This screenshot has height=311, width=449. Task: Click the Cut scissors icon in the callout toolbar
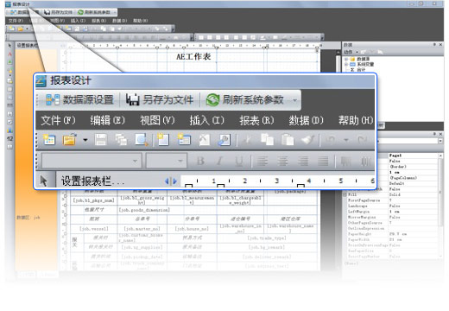[247, 140]
